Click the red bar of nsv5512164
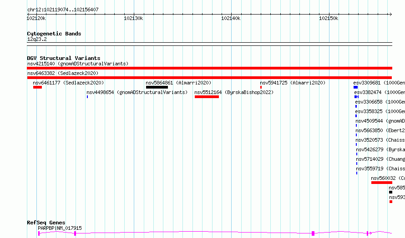This screenshot has width=405, height=238. [x=207, y=97]
